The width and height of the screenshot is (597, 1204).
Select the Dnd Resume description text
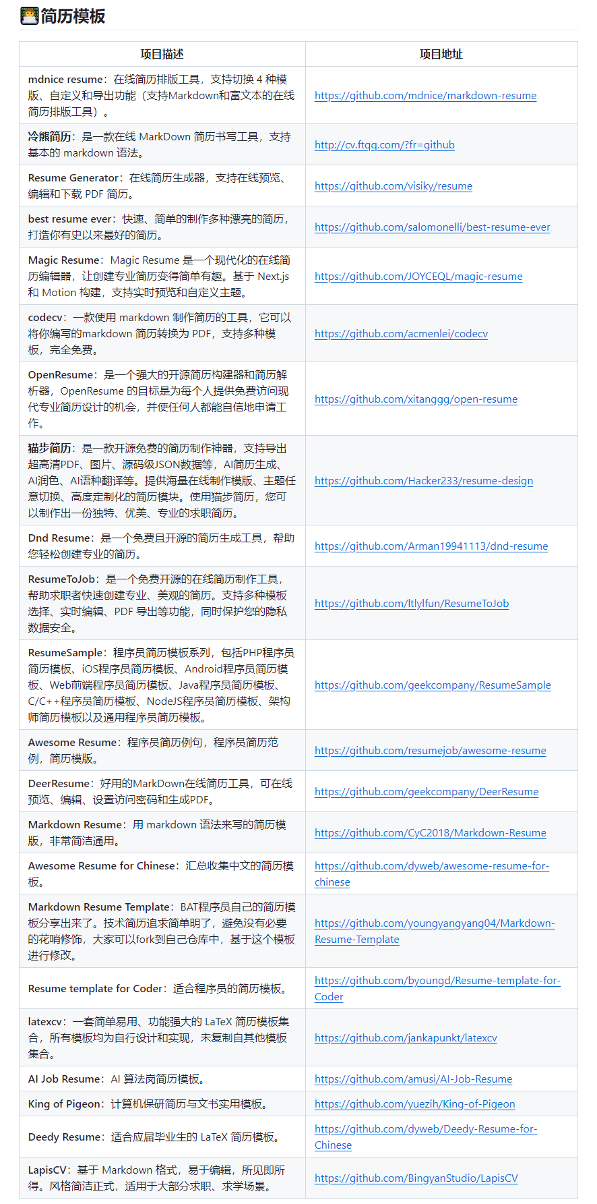[x=162, y=546]
